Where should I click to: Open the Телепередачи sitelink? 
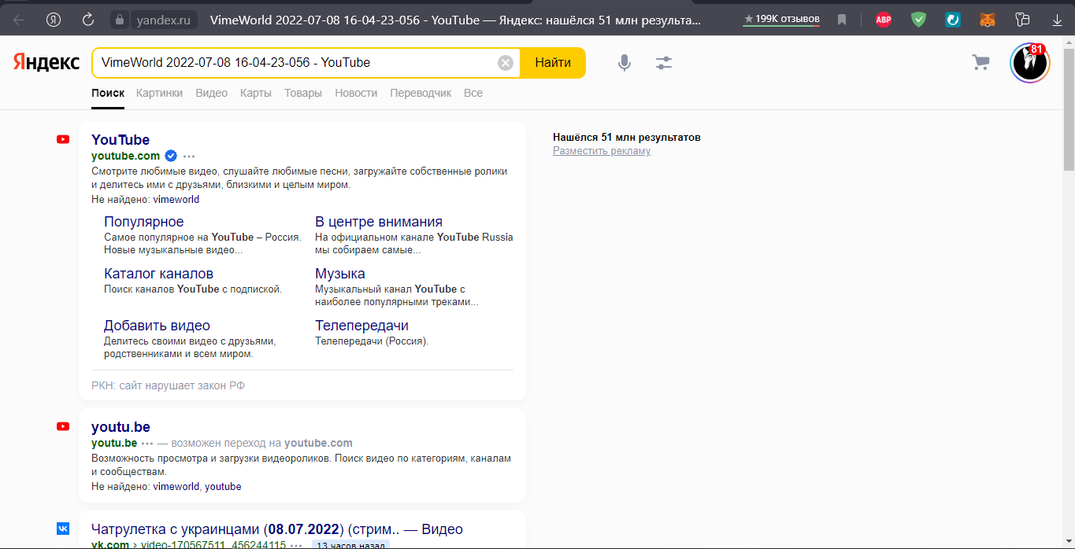point(361,326)
